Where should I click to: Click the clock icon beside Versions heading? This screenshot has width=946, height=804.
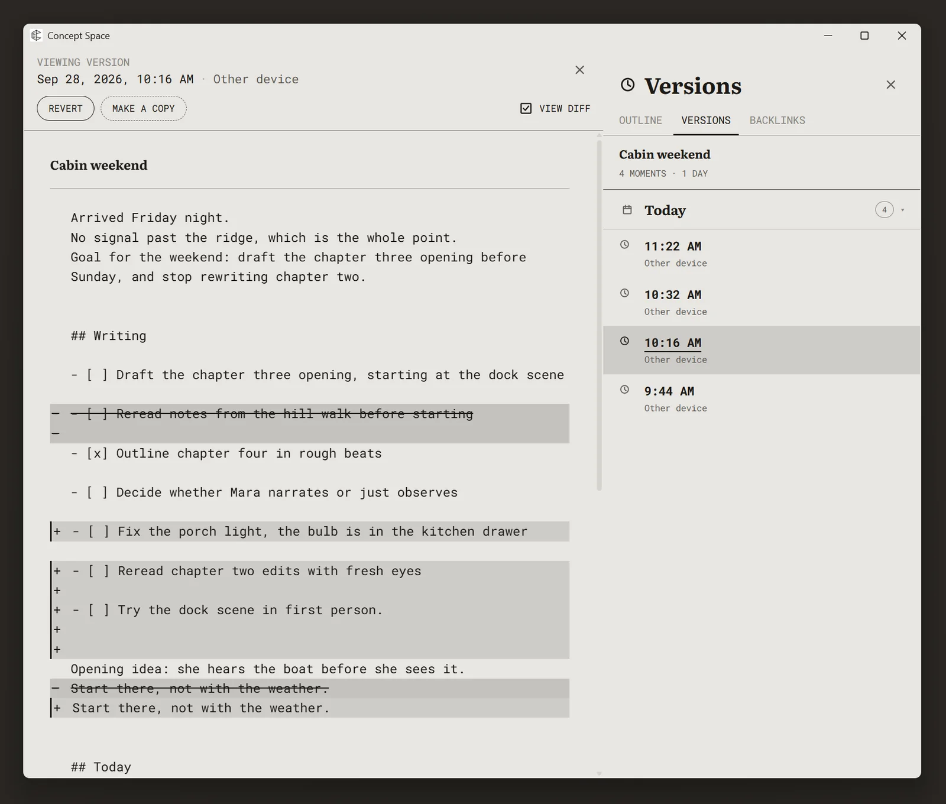(627, 85)
